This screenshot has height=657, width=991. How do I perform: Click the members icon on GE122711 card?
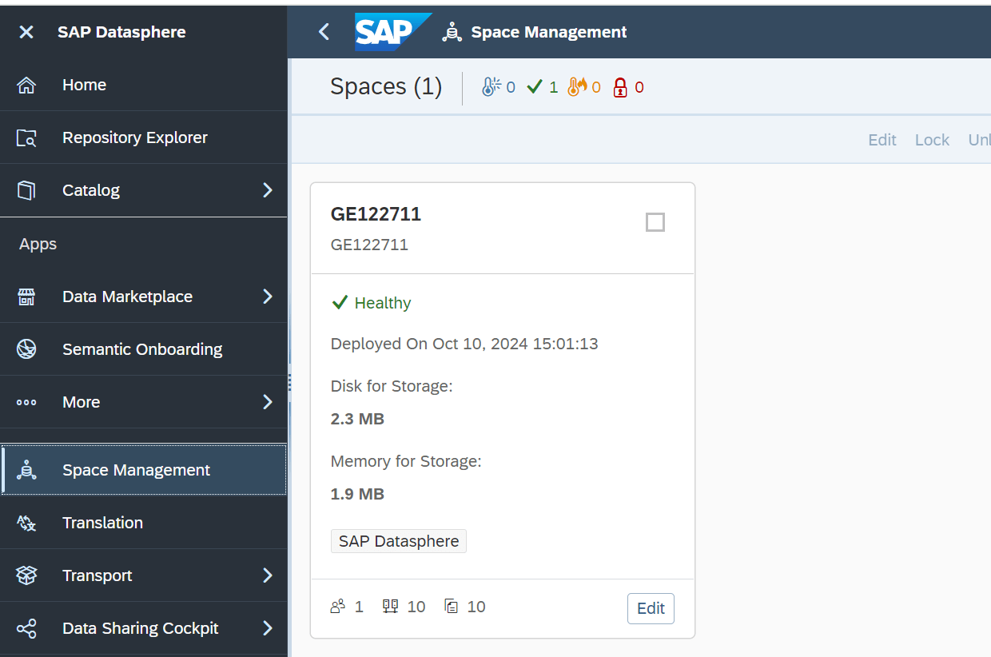pyautogui.click(x=337, y=606)
